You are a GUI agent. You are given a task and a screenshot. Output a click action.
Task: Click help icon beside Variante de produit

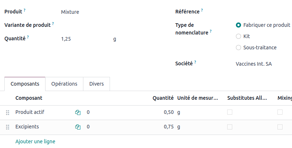click(53, 24)
